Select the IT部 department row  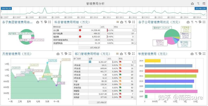(103, 81)
